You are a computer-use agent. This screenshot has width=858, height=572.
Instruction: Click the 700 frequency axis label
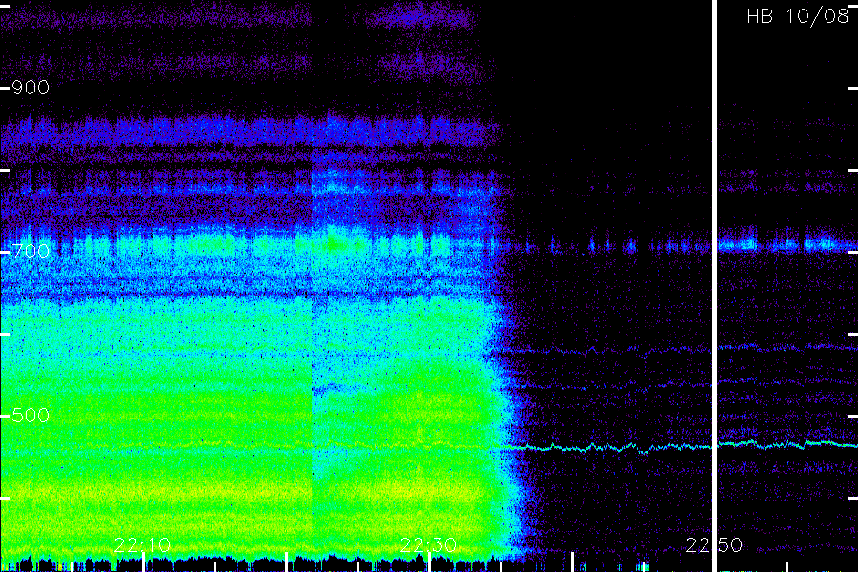point(31,252)
